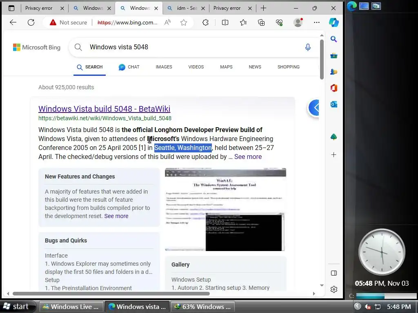Screen dimensions: 418x313
Task: Click the horizontal page scrollbar
Action: [111, 293]
